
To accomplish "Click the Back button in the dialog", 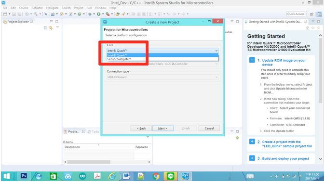I will [141, 129].
